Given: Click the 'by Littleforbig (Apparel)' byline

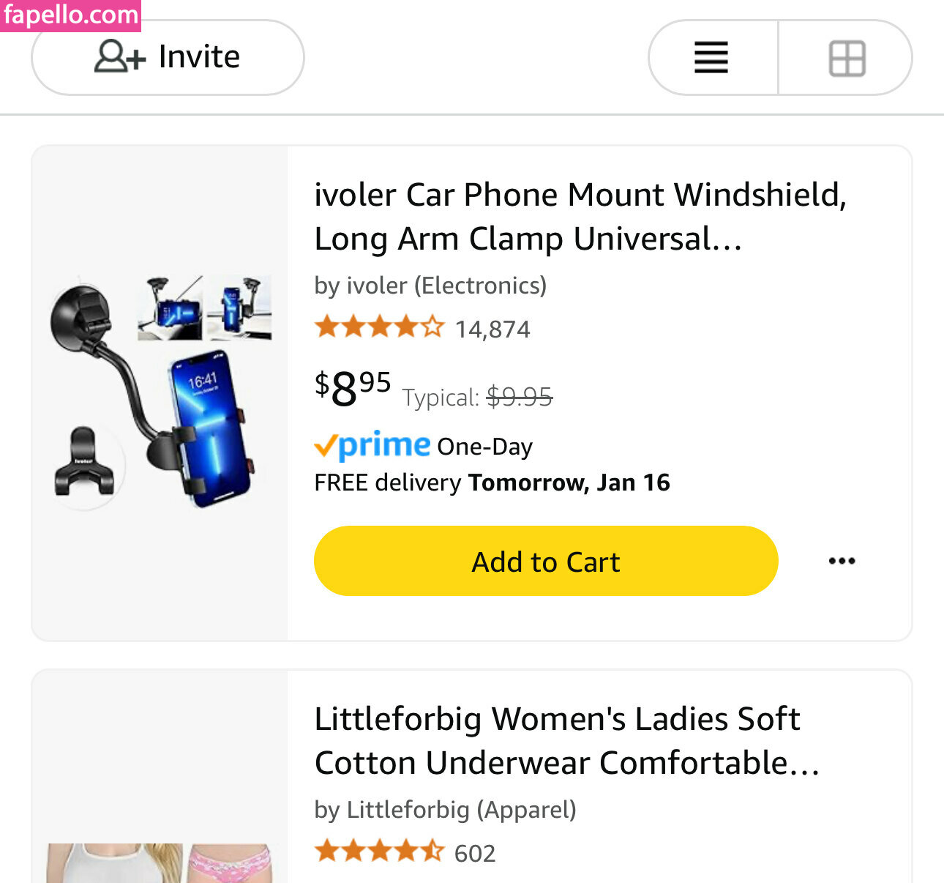Looking at the screenshot, I should [x=445, y=809].
